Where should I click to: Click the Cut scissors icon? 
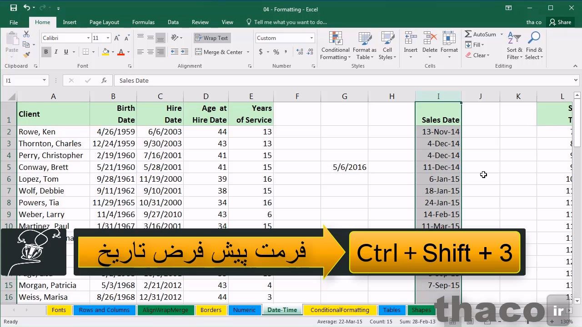pos(26,35)
